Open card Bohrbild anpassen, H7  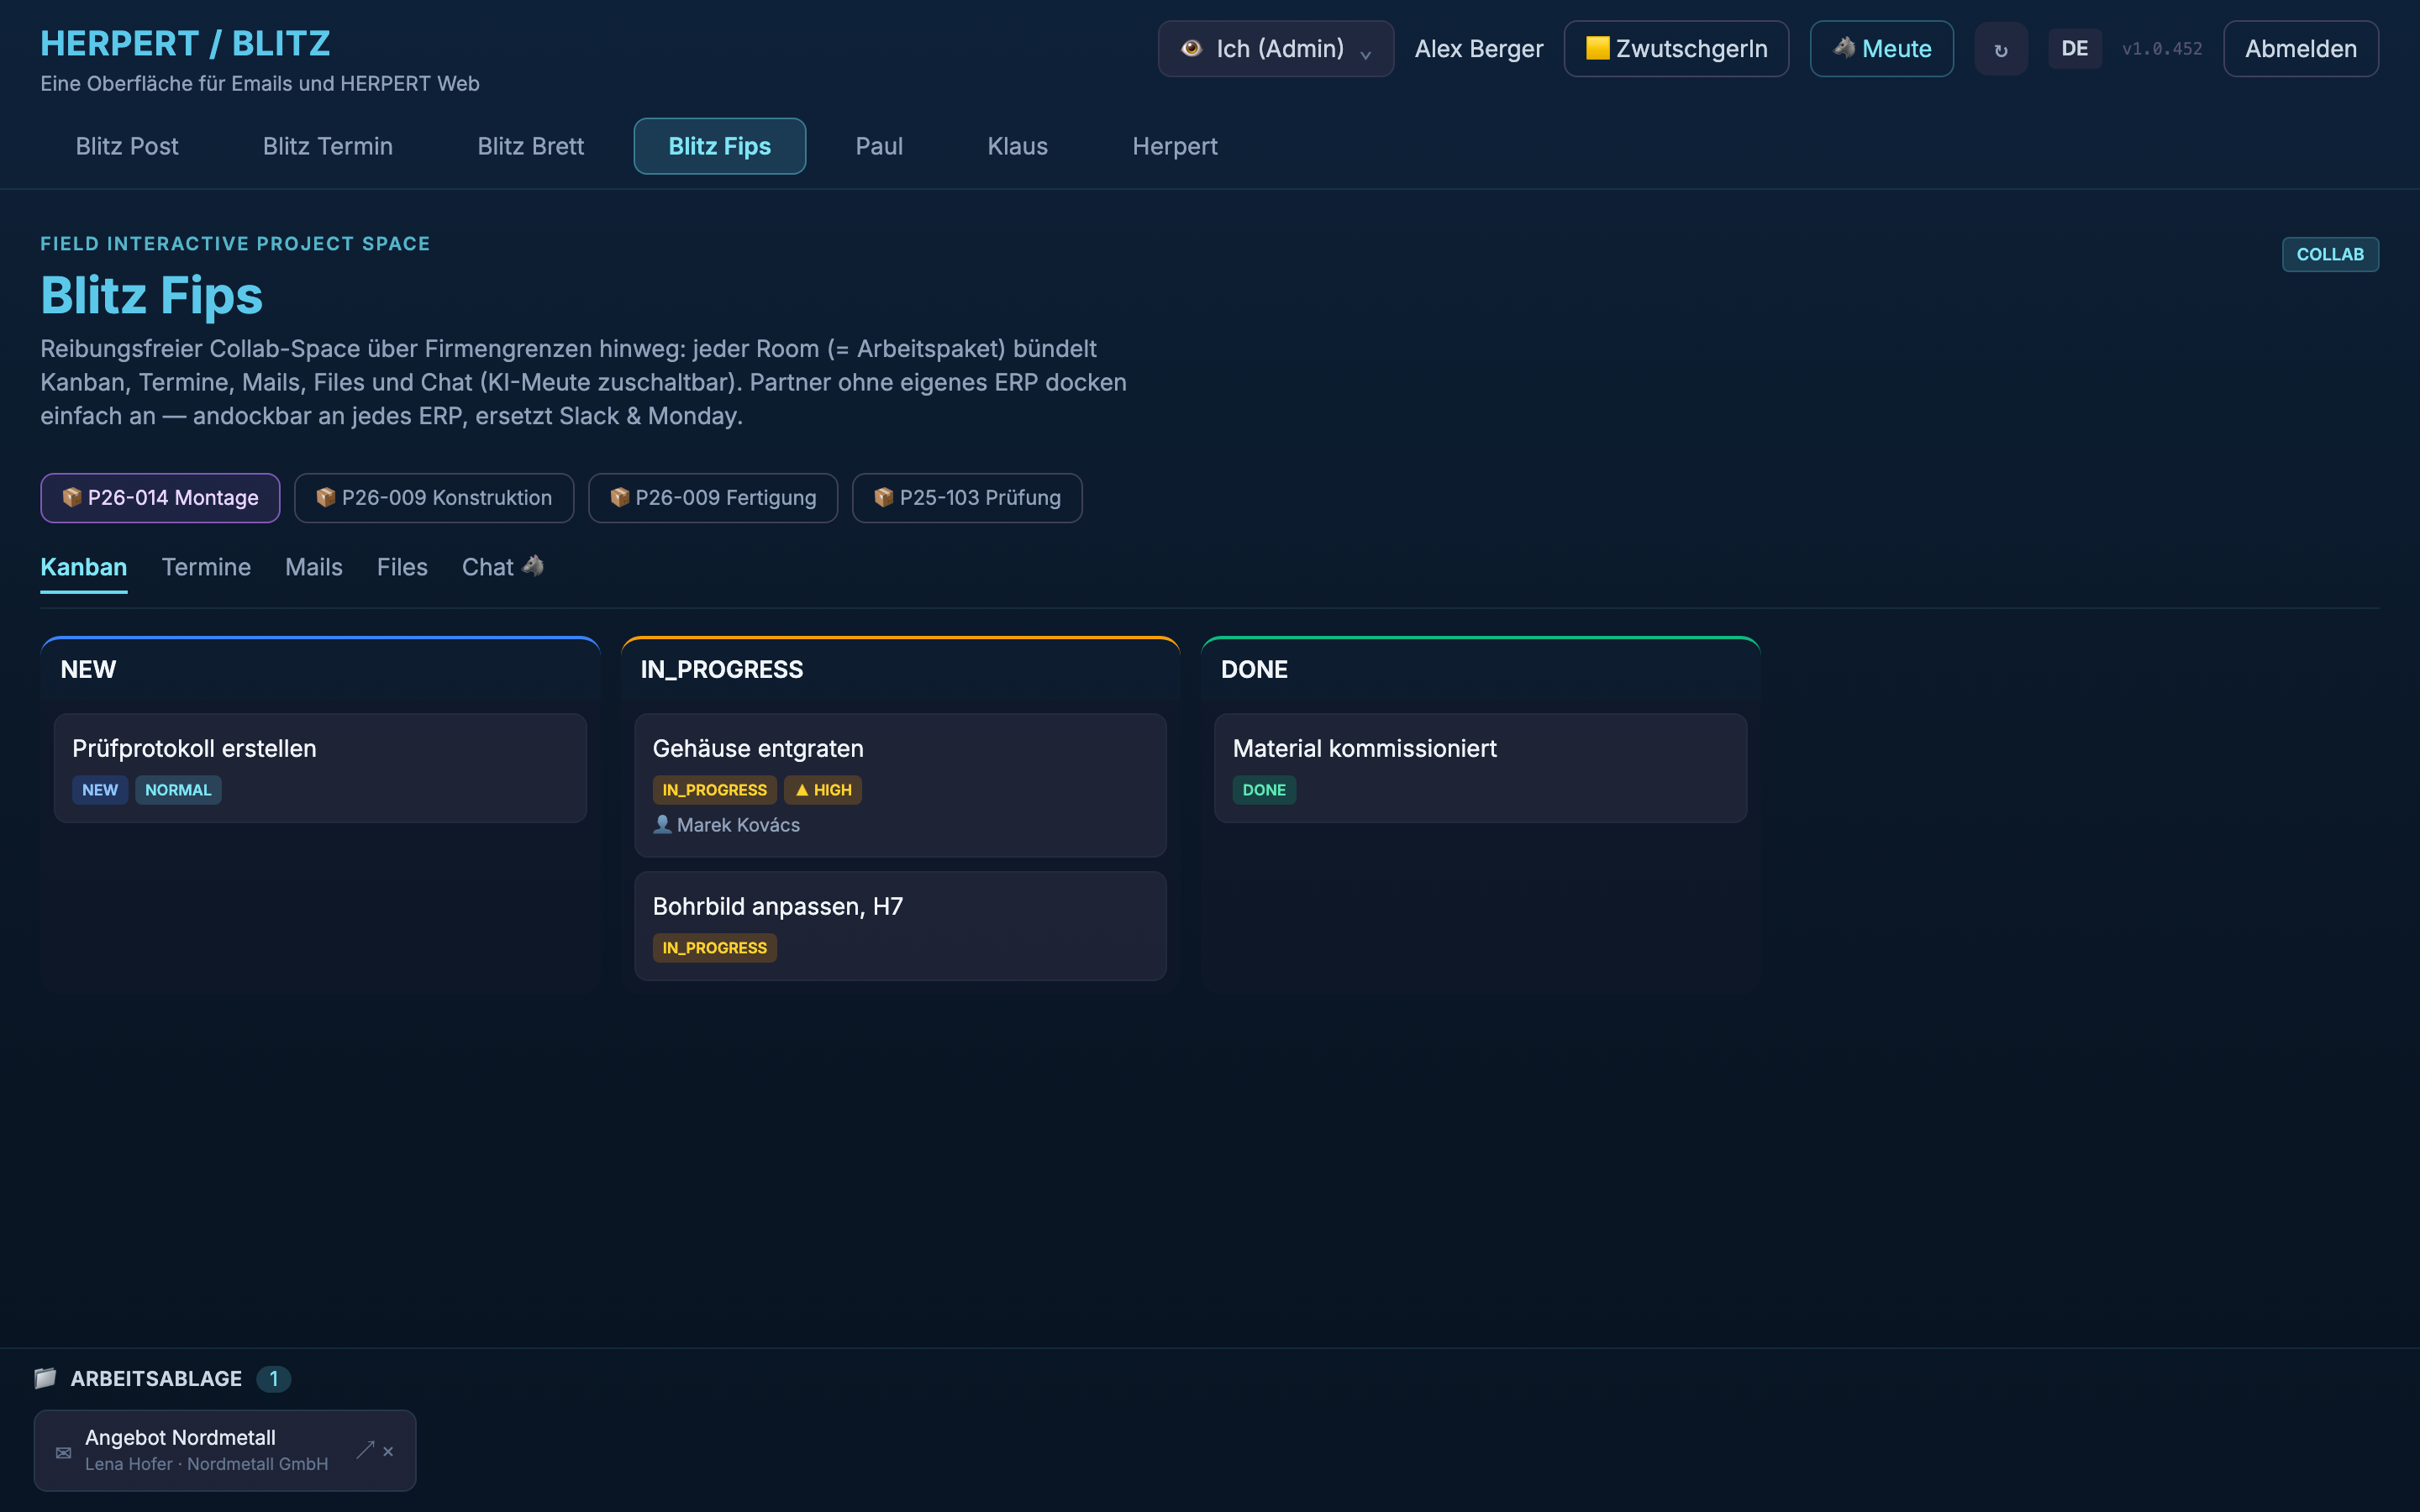tap(900, 926)
